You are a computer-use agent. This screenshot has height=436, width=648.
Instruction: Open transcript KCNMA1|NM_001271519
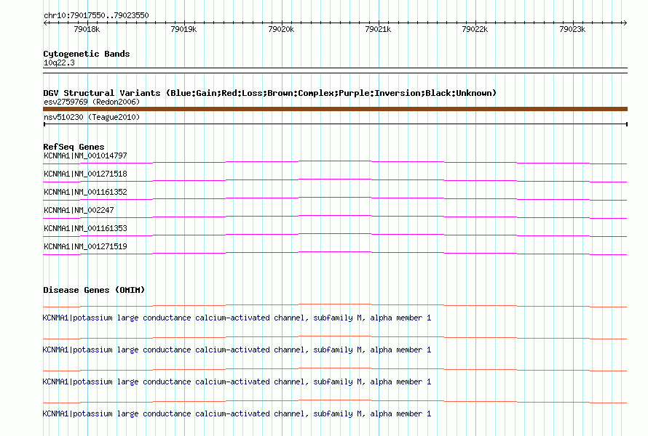click(x=85, y=246)
